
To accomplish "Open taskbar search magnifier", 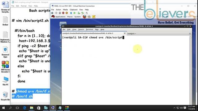I will (10, 108).
